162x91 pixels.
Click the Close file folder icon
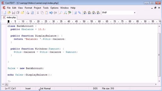[x=22, y=13]
